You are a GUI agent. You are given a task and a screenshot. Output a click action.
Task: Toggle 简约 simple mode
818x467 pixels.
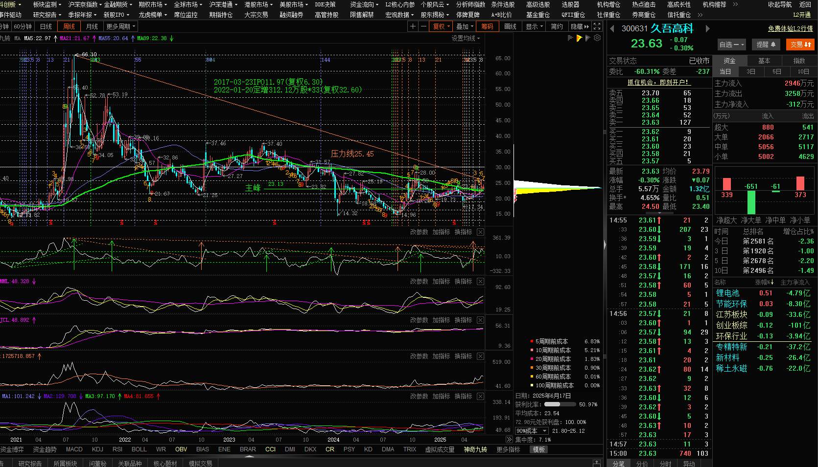(x=557, y=26)
